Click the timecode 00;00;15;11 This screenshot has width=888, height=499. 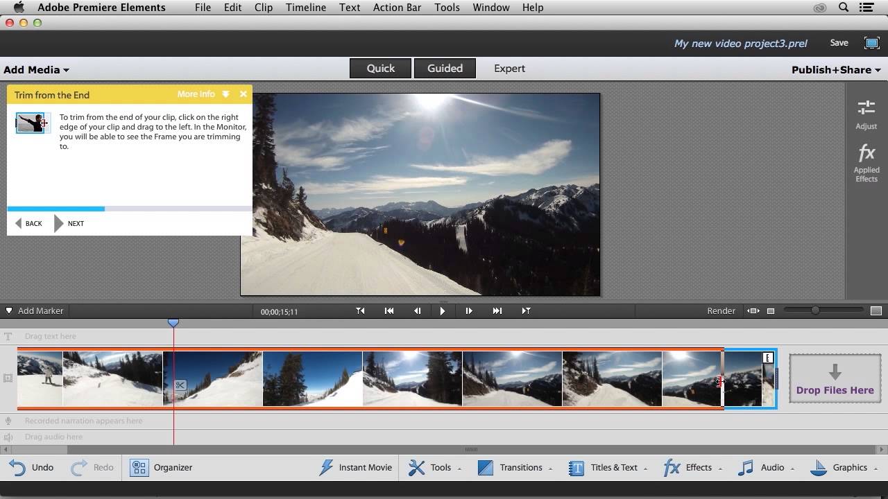coord(279,312)
